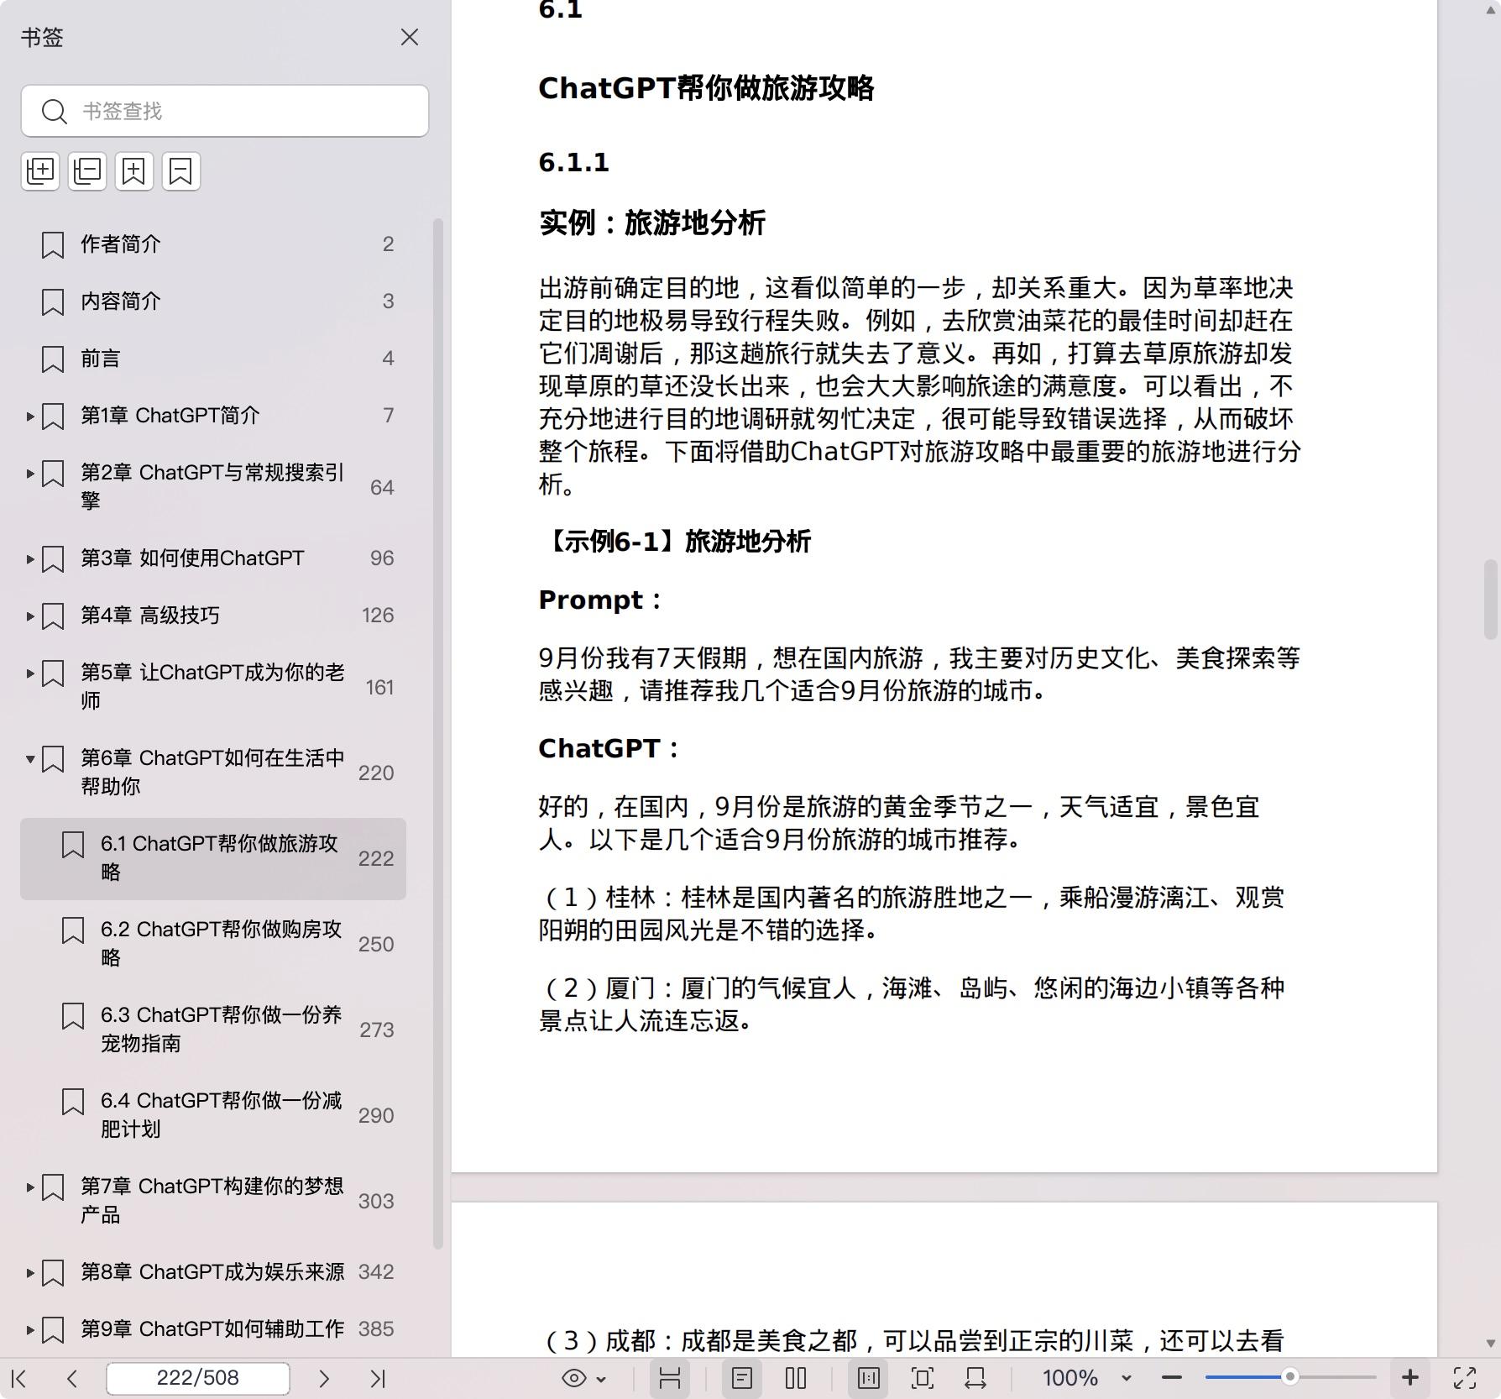The height and width of the screenshot is (1399, 1501).
Task: Toggle continuous scrolling icon
Action: coord(670,1378)
